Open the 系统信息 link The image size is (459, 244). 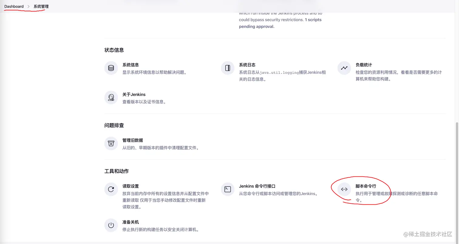pos(131,65)
